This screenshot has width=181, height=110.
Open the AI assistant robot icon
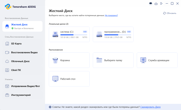point(151,4)
